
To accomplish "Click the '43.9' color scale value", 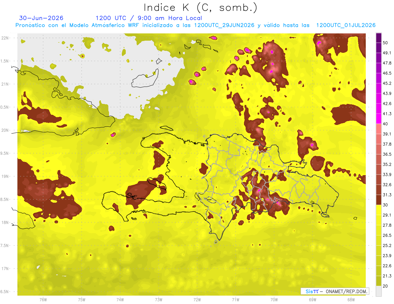I will coord(387,93).
